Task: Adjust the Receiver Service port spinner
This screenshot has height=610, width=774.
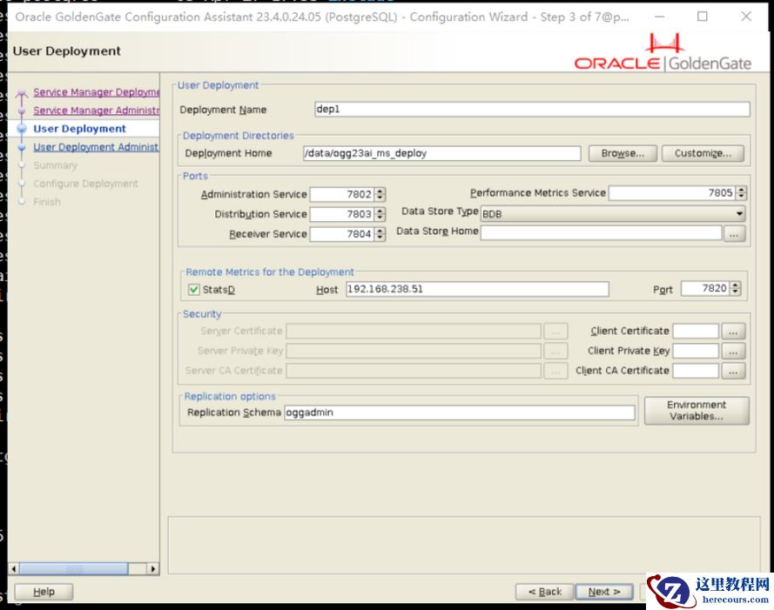Action: [x=380, y=234]
